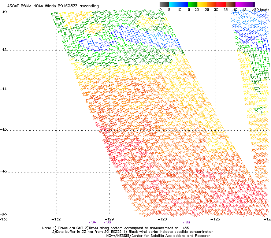Click the chart title 'ASCAT 25KM NOAA Winds 20160323 ascending'

(x=53, y=6)
